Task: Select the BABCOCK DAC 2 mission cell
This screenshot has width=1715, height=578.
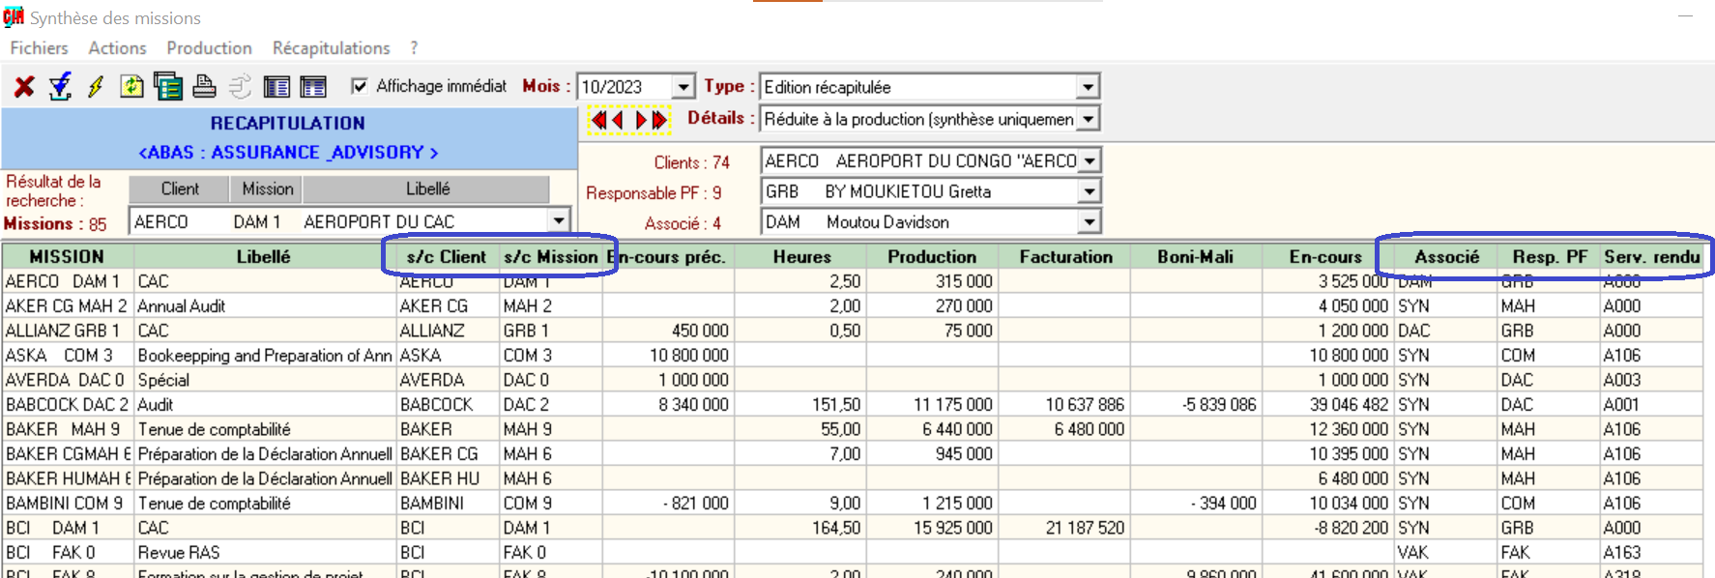Action: point(68,405)
